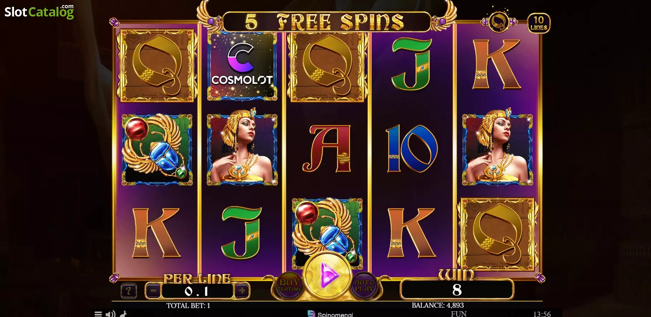Toggle fast play rabbit icon
Image resolution: width=651 pixels, height=317 pixels.
pyautogui.click(x=123, y=314)
